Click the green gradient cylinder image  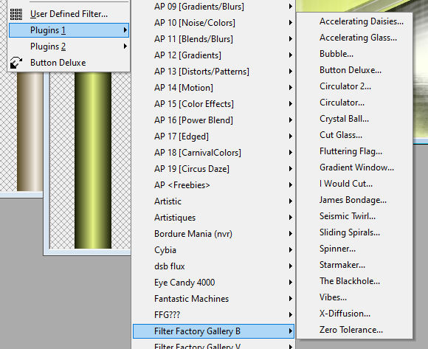click(93, 160)
